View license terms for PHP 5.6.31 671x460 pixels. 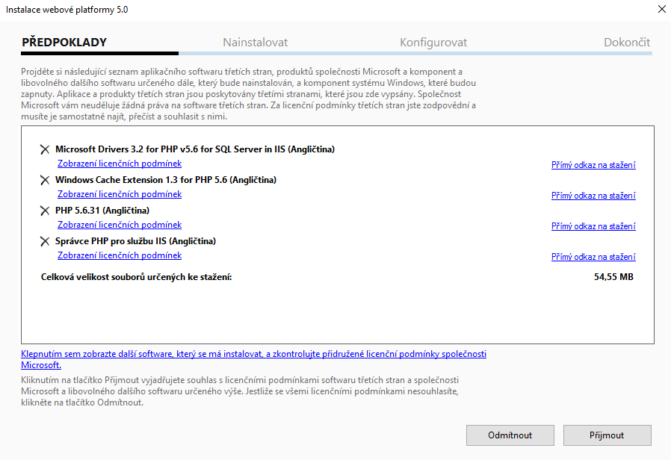coord(120,225)
